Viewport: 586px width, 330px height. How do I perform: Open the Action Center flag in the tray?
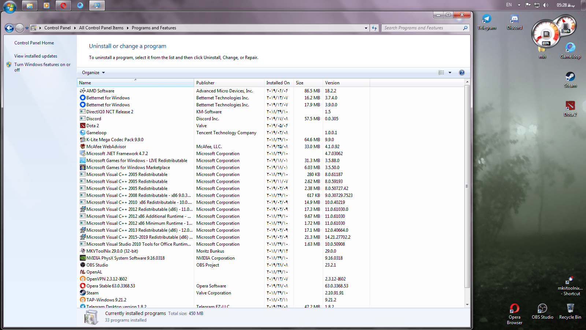pos(528,5)
